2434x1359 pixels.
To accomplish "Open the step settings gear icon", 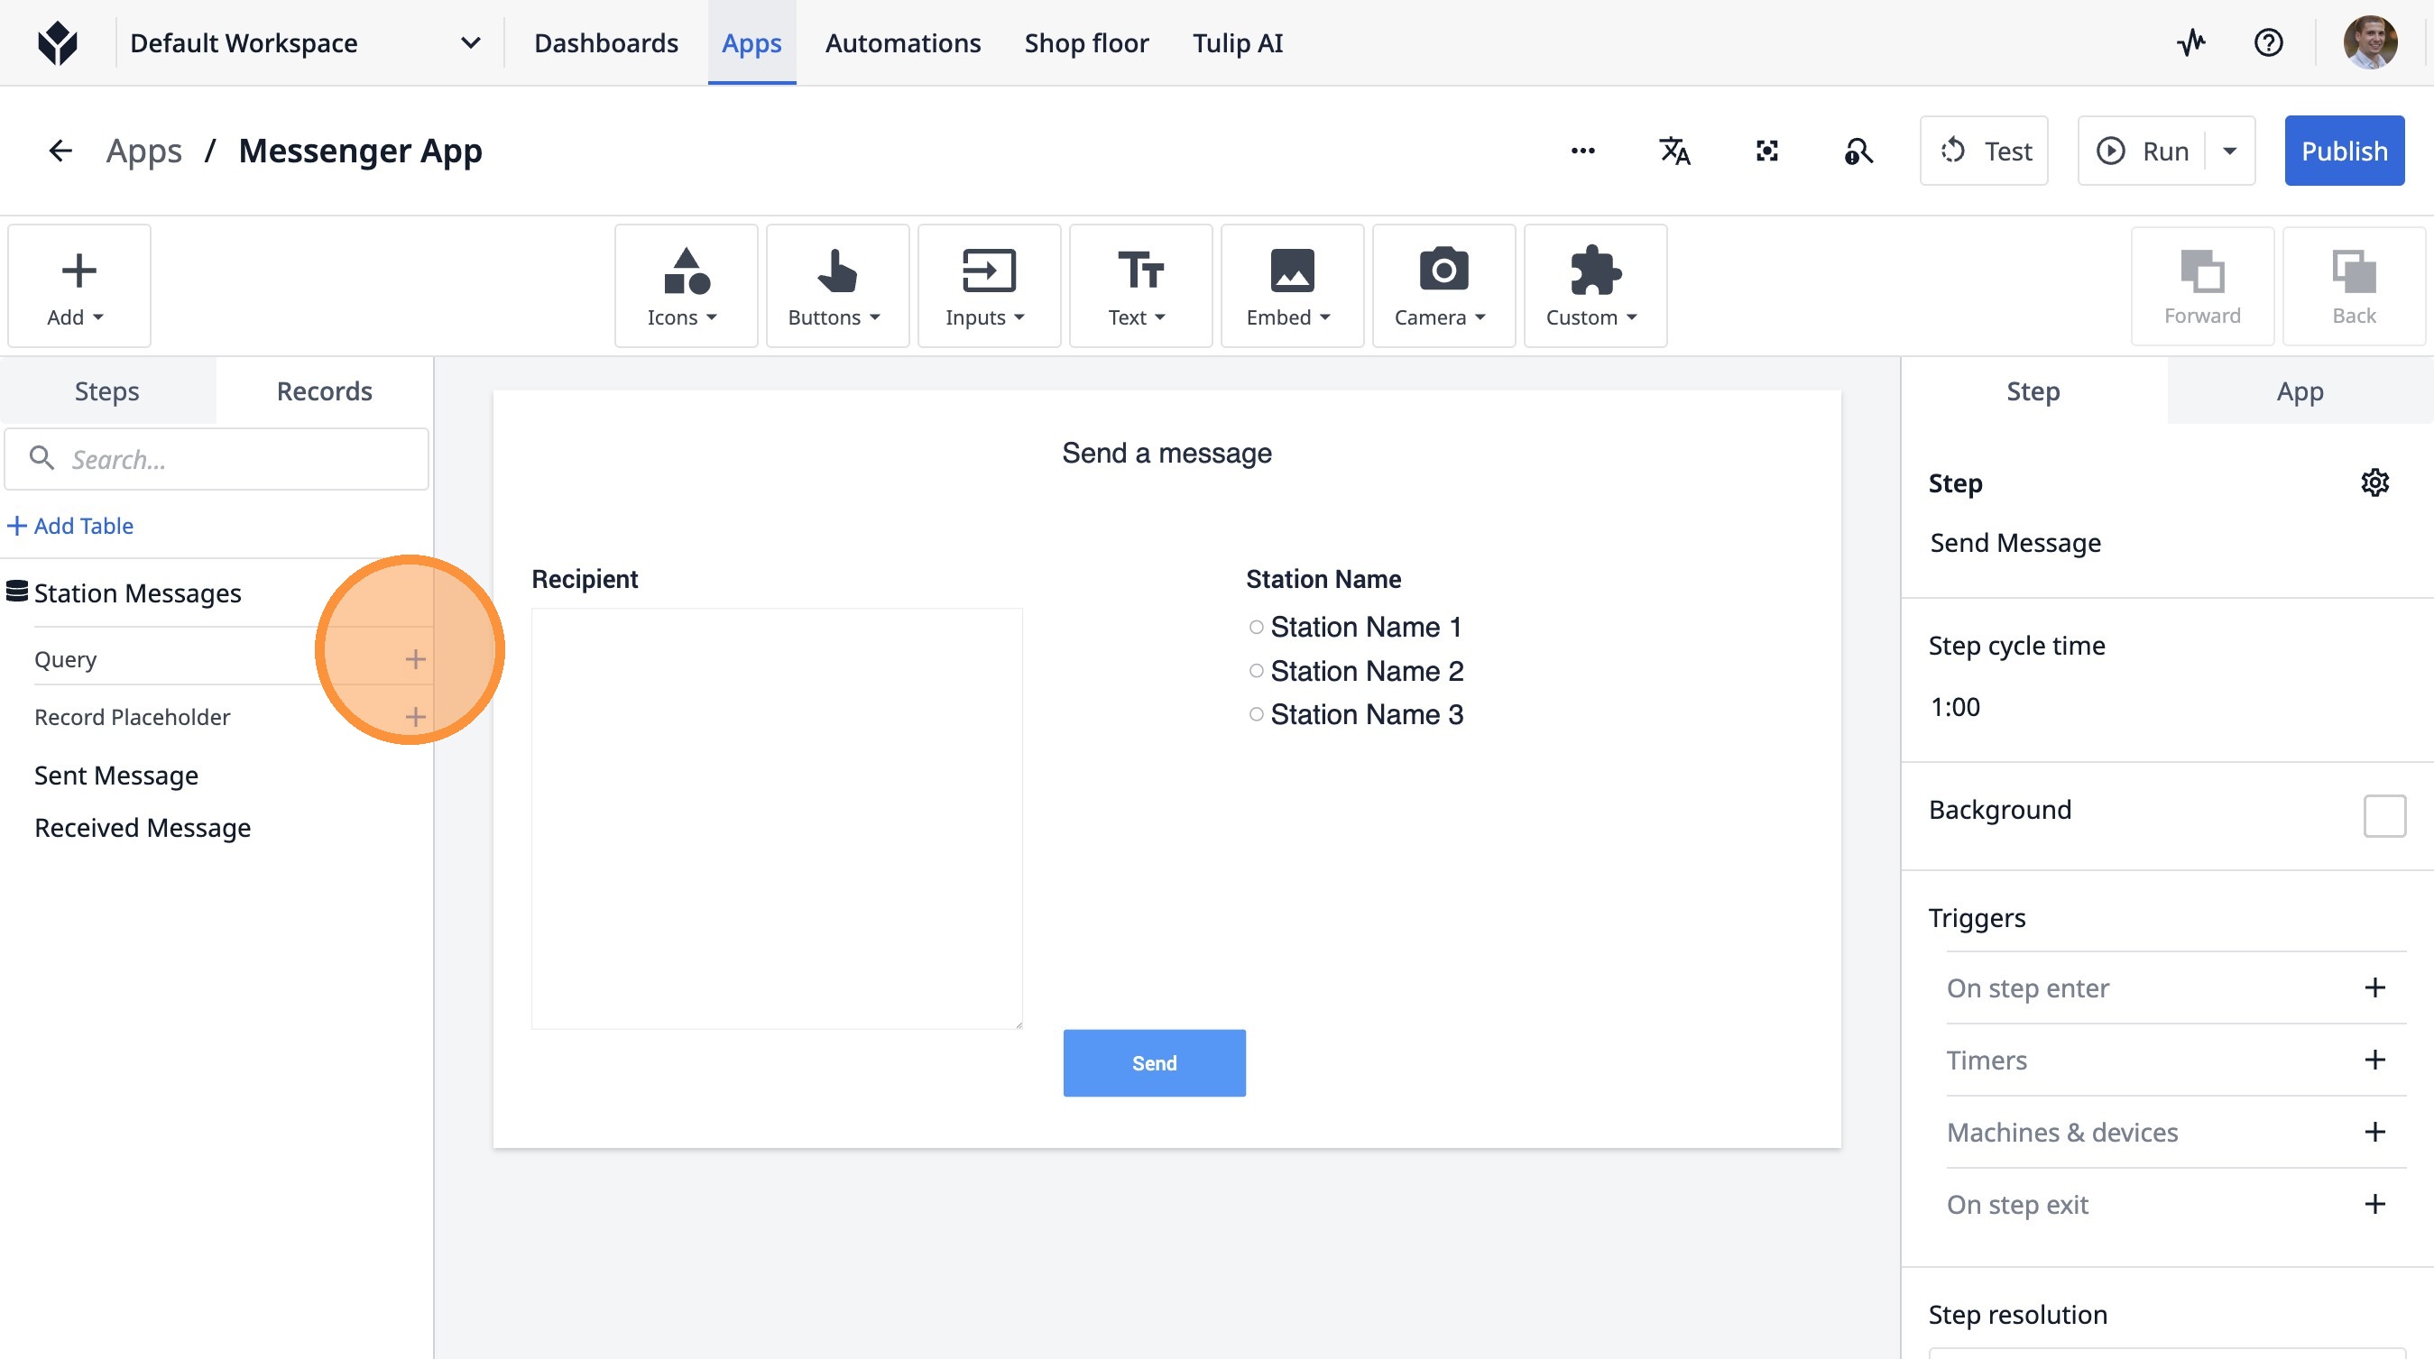I will [x=2374, y=482].
